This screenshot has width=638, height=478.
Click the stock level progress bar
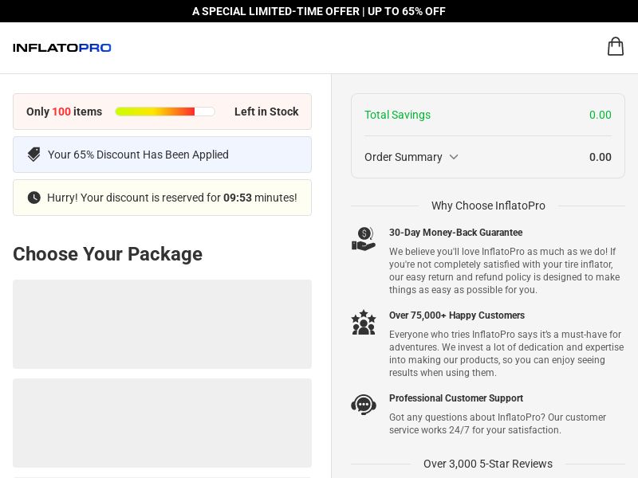165,112
